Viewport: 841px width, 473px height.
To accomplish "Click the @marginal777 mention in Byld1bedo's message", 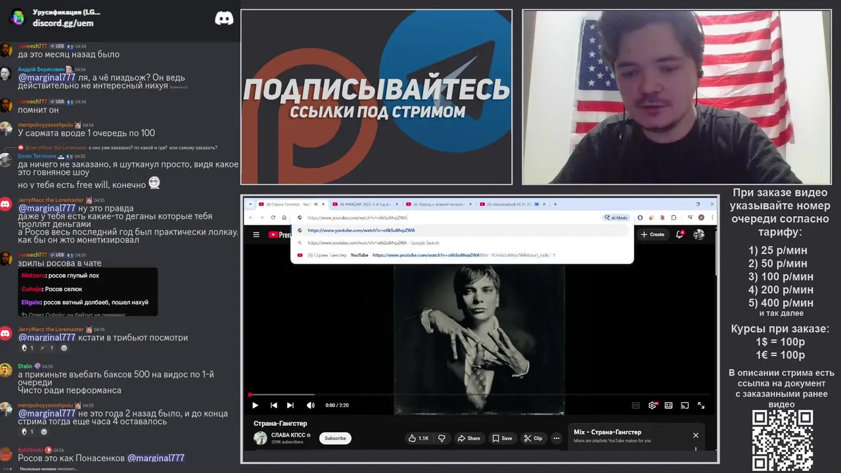I will [156, 458].
